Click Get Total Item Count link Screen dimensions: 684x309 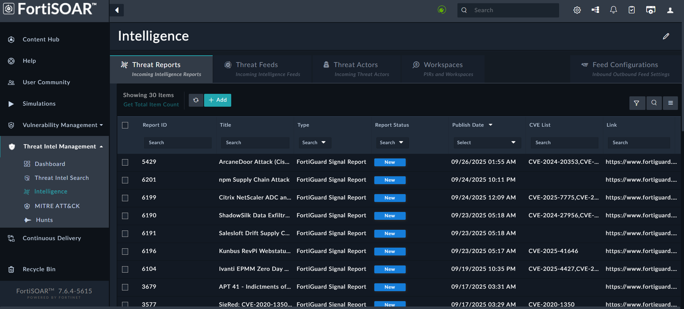coord(151,105)
